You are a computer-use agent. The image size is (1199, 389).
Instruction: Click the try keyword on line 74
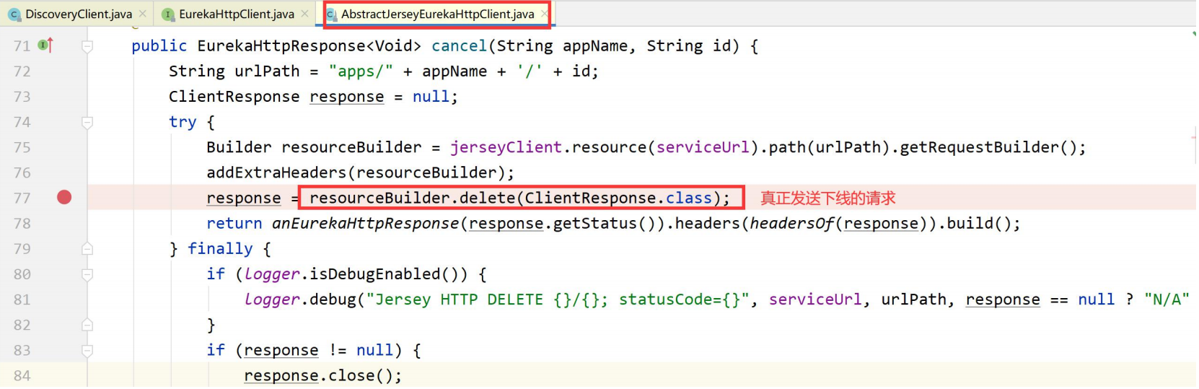(x=183, y=122)
